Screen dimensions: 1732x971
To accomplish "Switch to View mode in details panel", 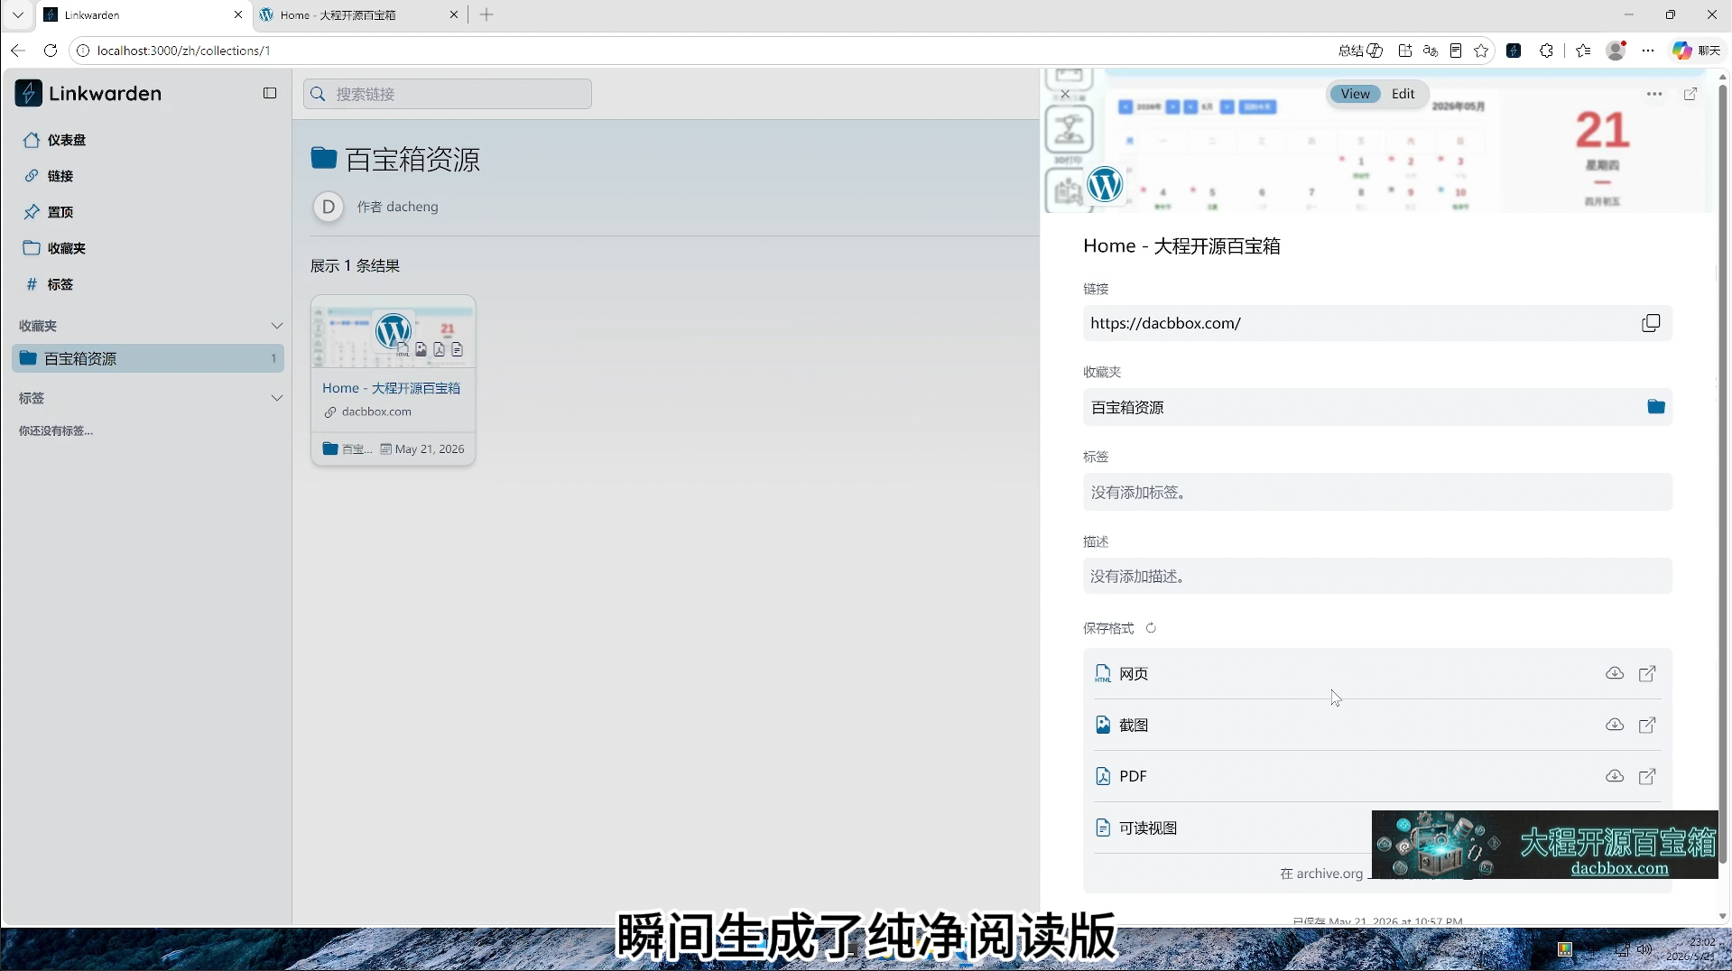I will pyautogui.click(x=1355, y=94).
